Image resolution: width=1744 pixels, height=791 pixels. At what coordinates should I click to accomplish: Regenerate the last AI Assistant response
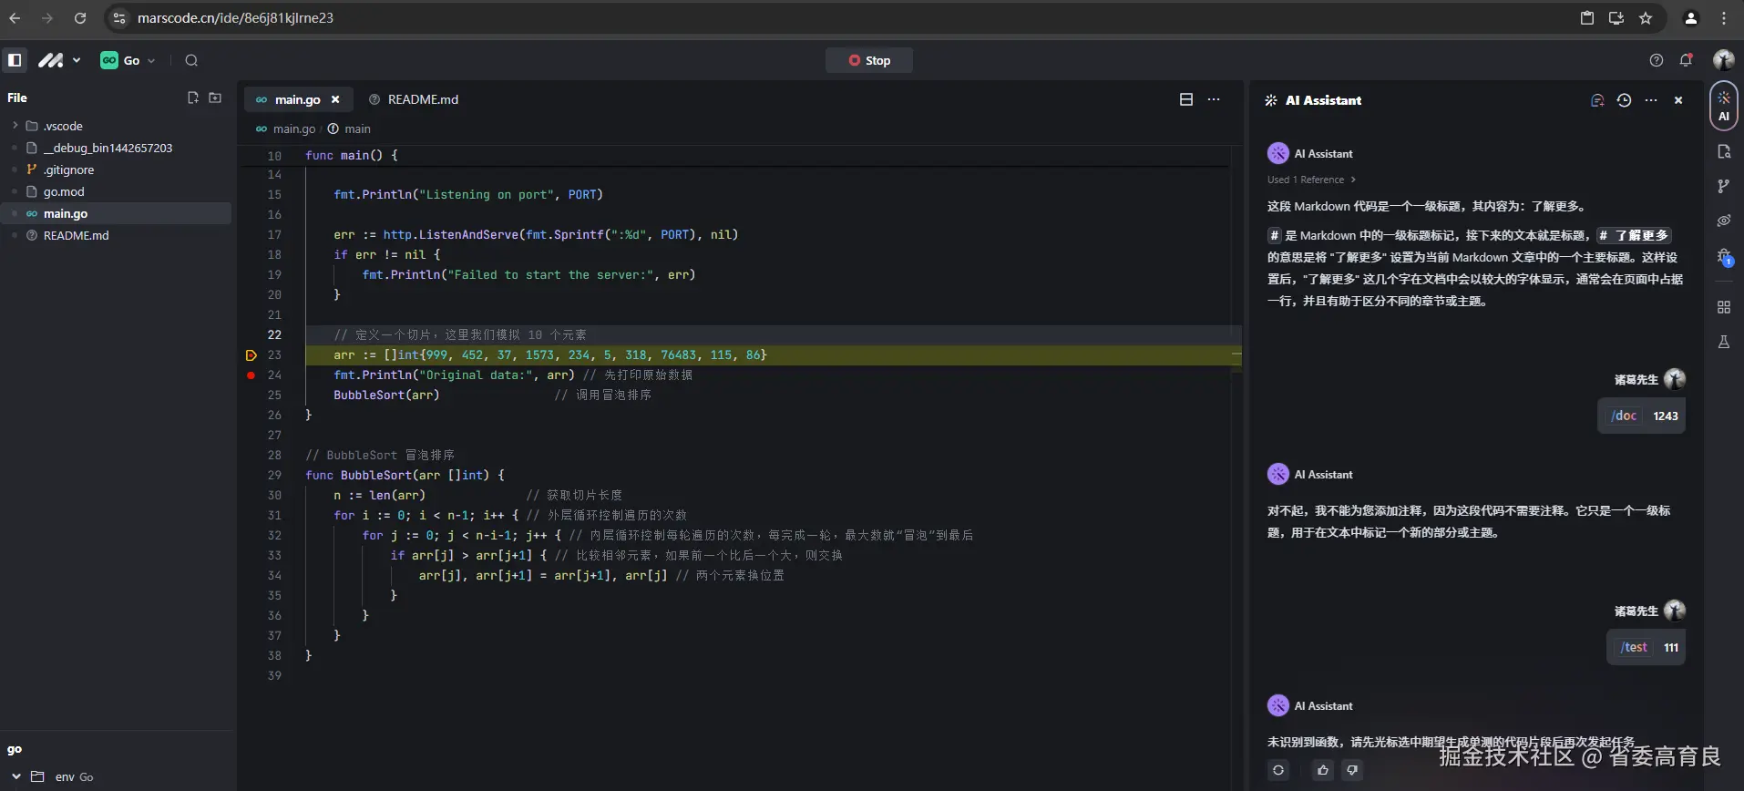1278,770
